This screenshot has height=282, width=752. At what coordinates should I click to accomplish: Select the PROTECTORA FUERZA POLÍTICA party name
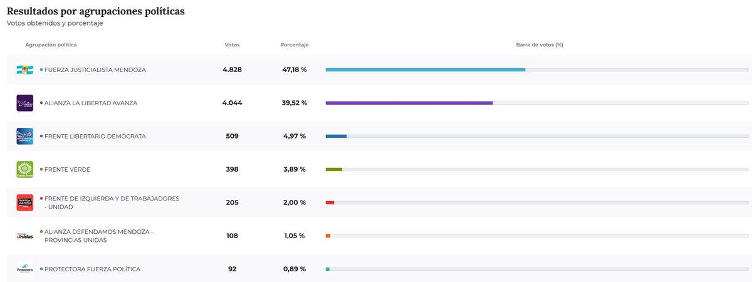coord(92,269)
